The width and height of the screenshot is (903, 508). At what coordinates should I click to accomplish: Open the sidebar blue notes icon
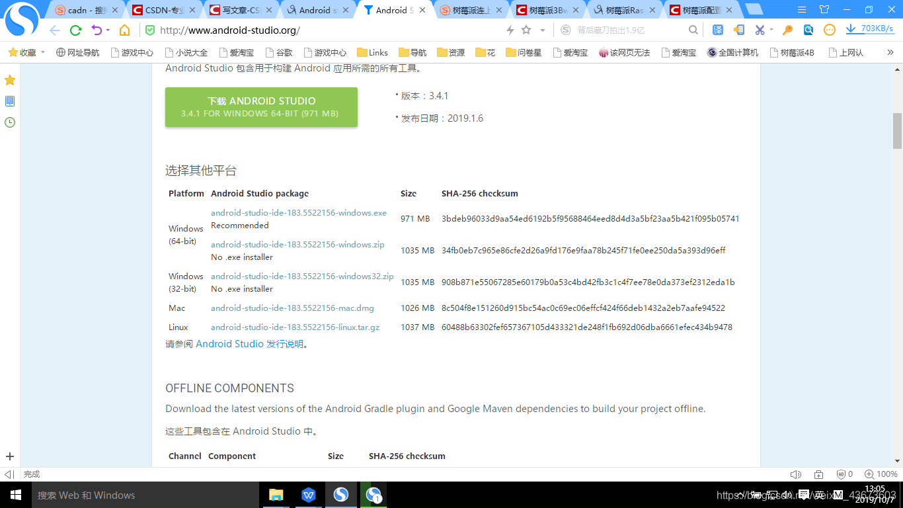[x=10, y=101]
